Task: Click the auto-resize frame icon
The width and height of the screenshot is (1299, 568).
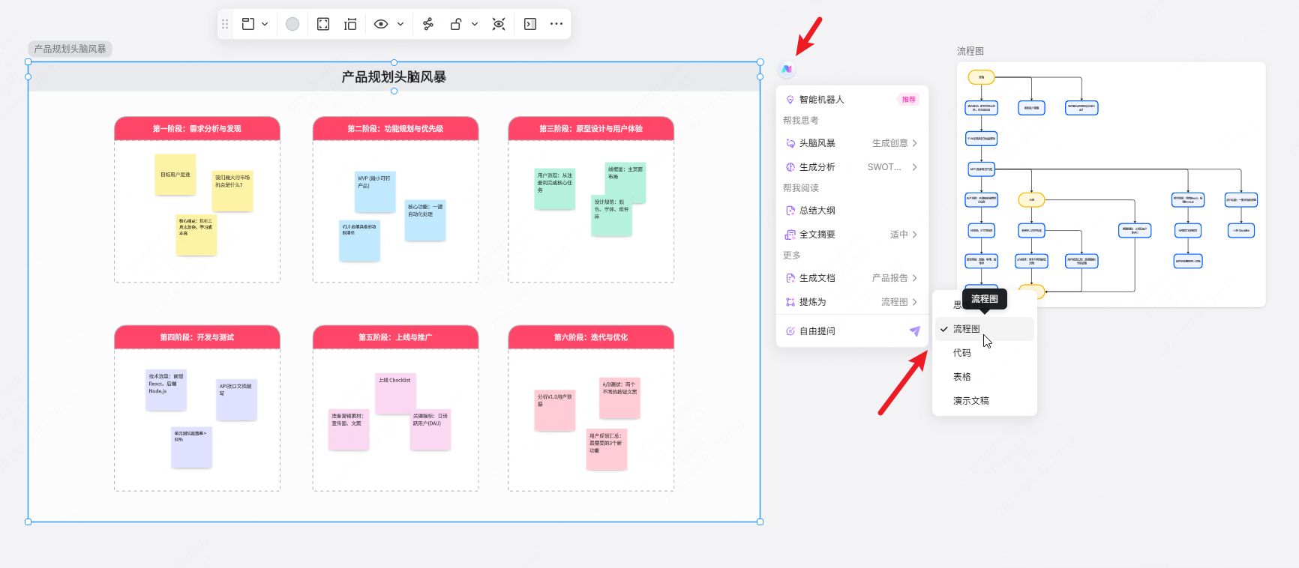Action: (350, 24)
